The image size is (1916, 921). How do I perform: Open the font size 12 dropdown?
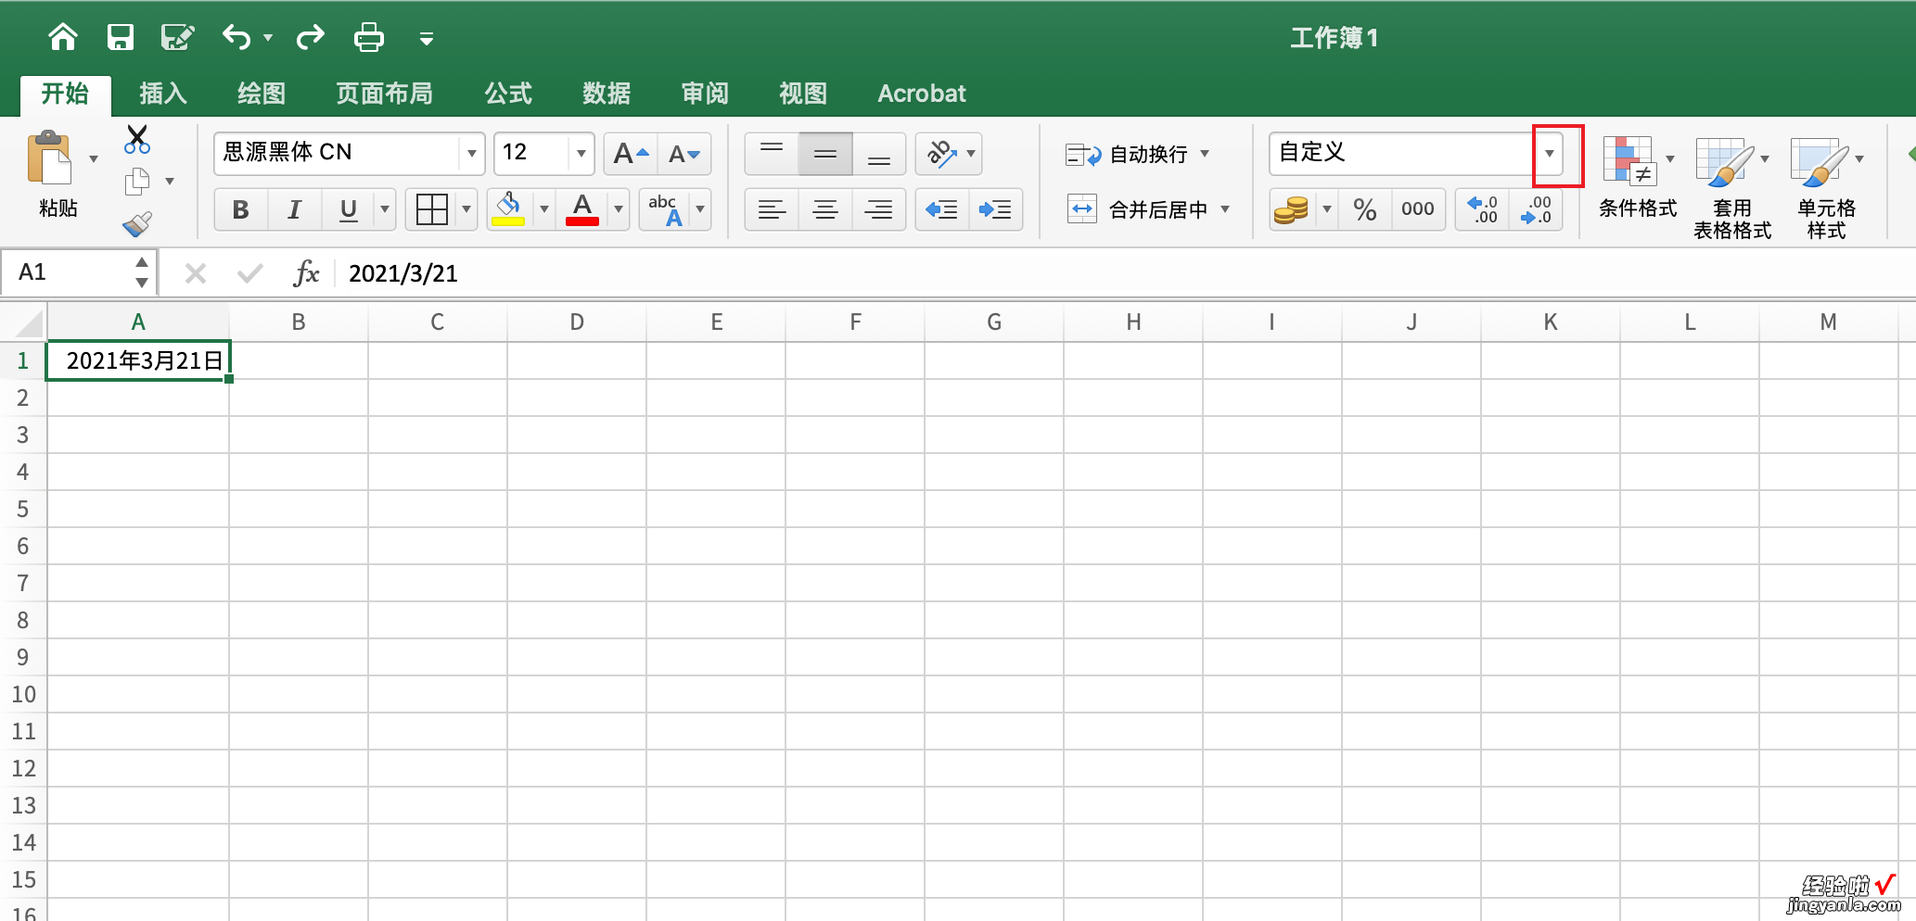pos(581,154)
